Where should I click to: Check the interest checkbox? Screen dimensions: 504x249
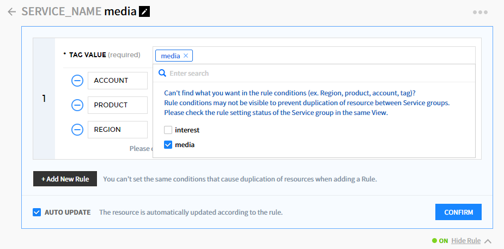coord(168,130)
